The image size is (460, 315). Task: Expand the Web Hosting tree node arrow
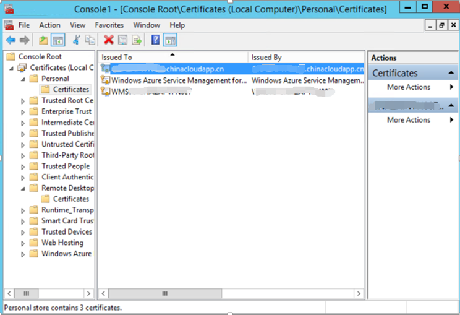click(23, 243)
